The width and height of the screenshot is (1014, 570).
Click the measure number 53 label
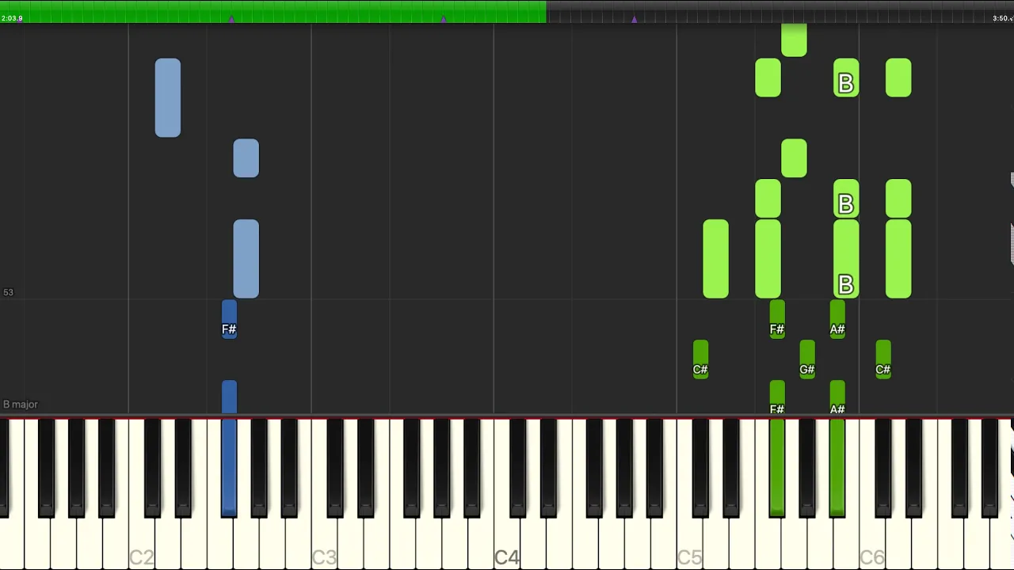[x=8, y=292]
